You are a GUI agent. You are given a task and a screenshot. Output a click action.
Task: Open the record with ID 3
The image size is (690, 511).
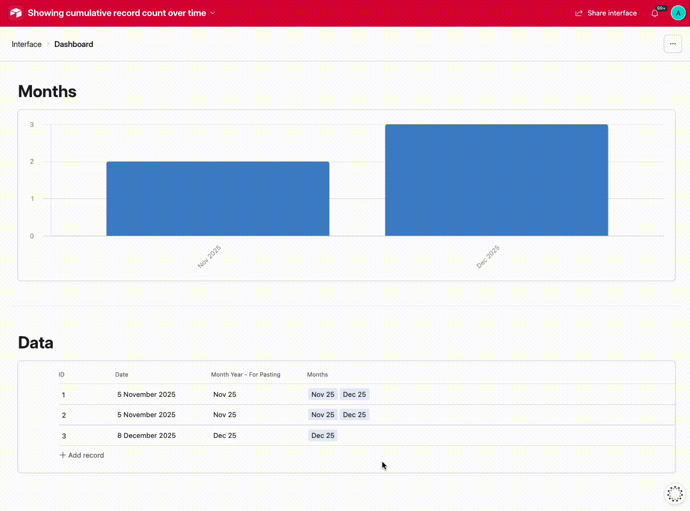click(x=367, y=436)
